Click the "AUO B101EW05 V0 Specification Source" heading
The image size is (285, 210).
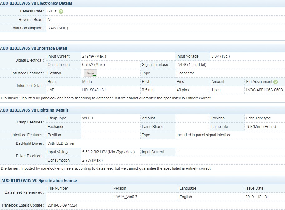(39, 181)
